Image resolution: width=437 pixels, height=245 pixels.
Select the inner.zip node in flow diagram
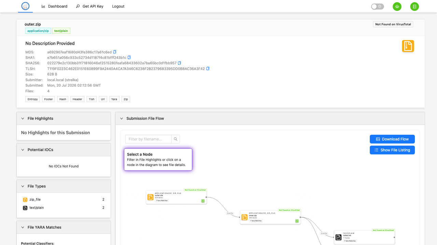point(270,217)
